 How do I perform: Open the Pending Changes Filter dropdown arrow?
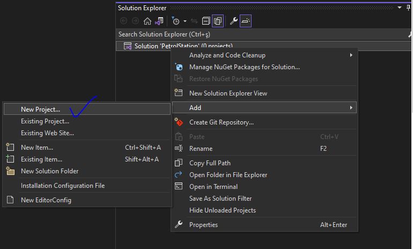coord(185,21)
